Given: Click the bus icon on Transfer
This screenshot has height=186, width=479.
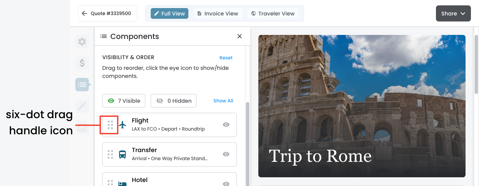Looking at the screenshot, I should click(x=122, y=154).
